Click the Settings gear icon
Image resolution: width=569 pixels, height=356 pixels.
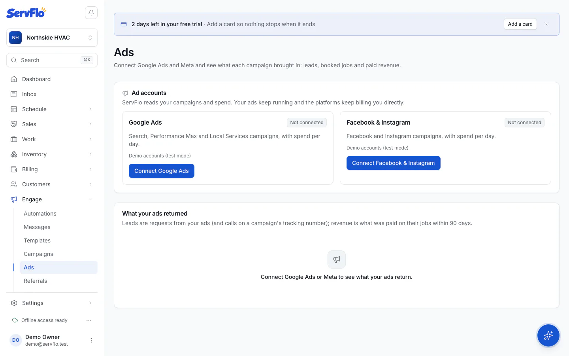14,303
